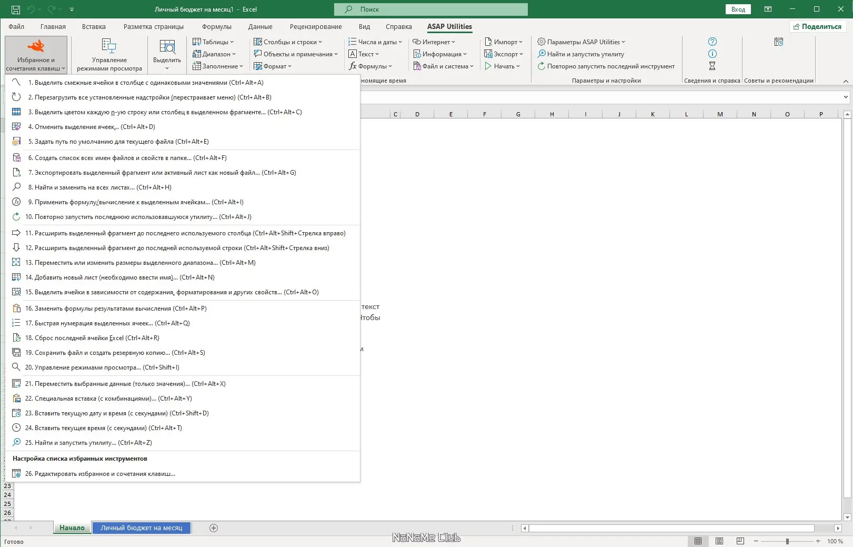
Task: Click the hourglass icon in Сведения и справка
Action: pos(712,66)
